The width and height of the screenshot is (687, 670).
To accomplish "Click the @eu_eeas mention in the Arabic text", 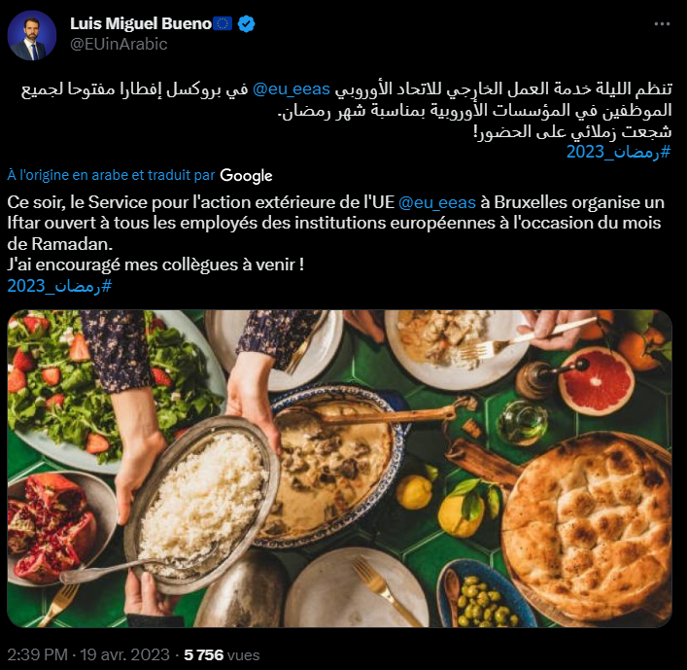I will coord(292,89).
